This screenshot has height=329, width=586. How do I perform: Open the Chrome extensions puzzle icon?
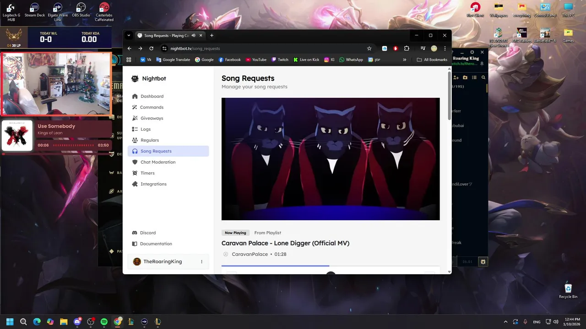(406, 48)
